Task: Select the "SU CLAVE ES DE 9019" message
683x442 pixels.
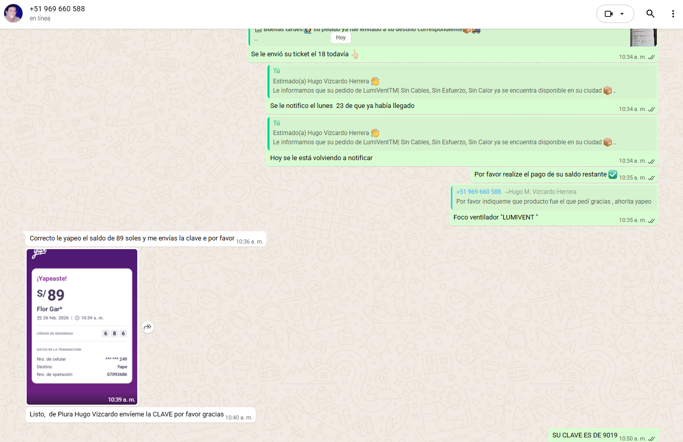Action: point(585,435)
